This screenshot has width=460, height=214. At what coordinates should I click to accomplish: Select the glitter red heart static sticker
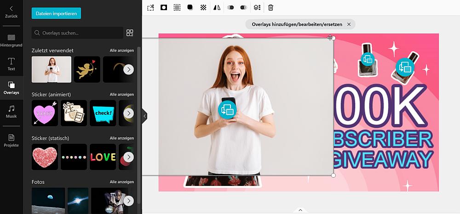45,157
